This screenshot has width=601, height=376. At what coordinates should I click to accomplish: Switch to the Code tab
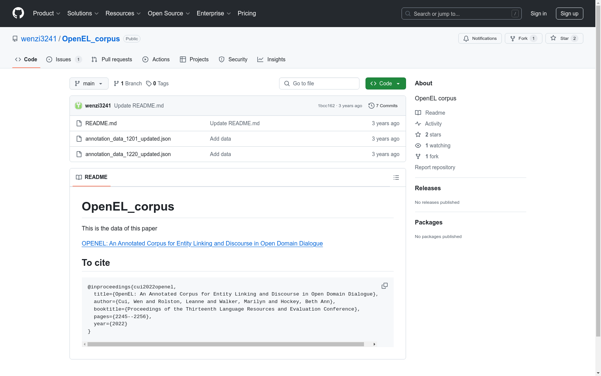26,59
